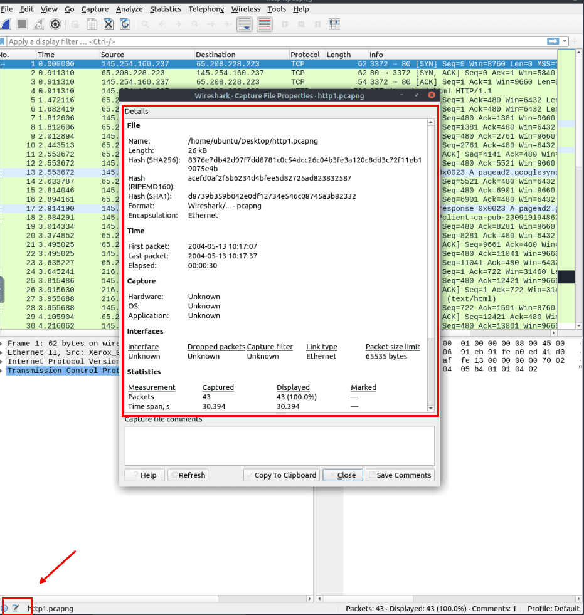Expand the Internet Protocol Version tree item

3,361
